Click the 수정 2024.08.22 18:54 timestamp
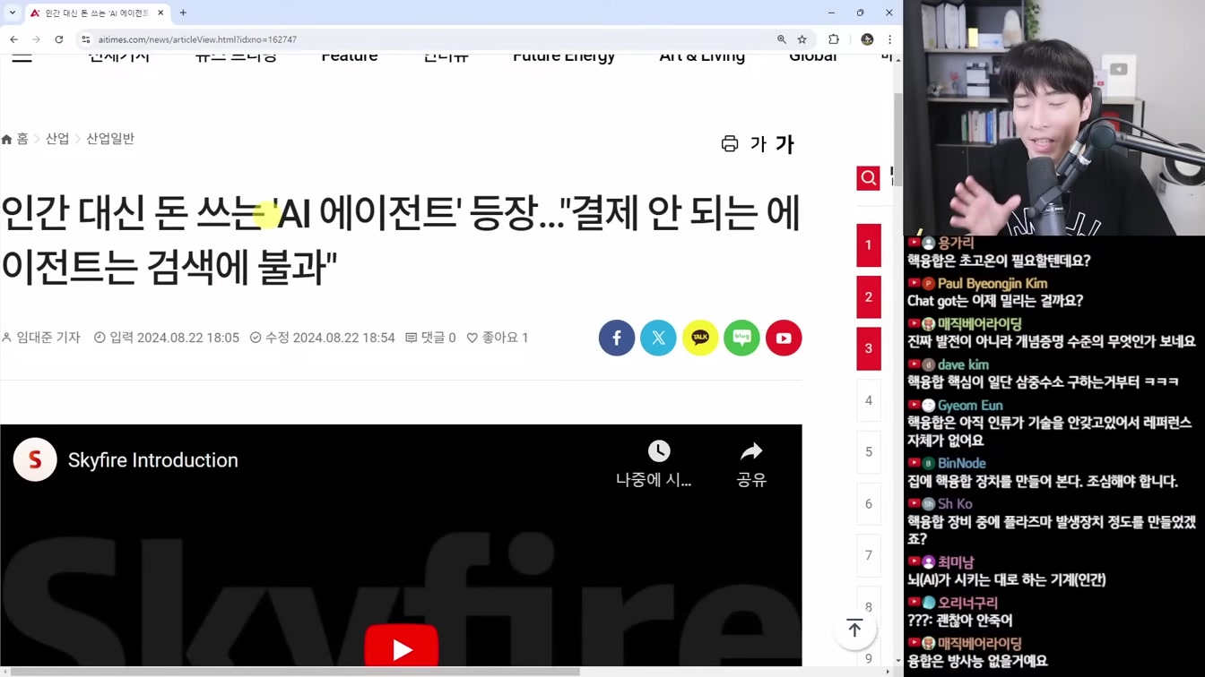The width and height of the screenshot is (1205, 677). [x=323, y=338]
